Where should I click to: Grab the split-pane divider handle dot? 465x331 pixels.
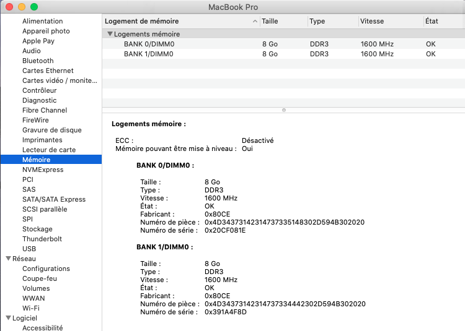tap(284, 110)
